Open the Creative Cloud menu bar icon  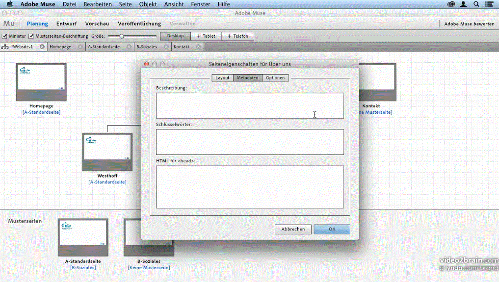click(451, 4)
